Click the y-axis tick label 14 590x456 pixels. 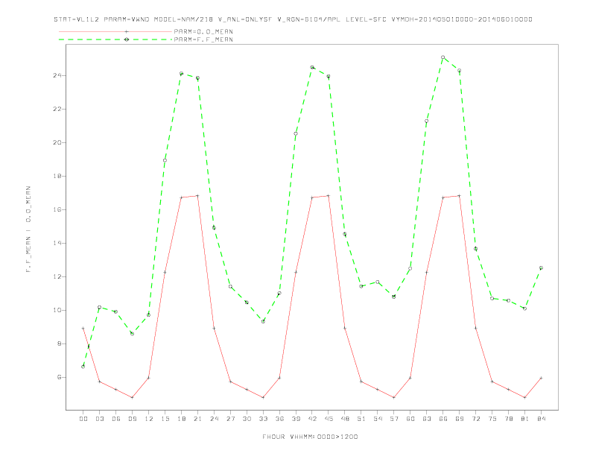tap(57, 243)
